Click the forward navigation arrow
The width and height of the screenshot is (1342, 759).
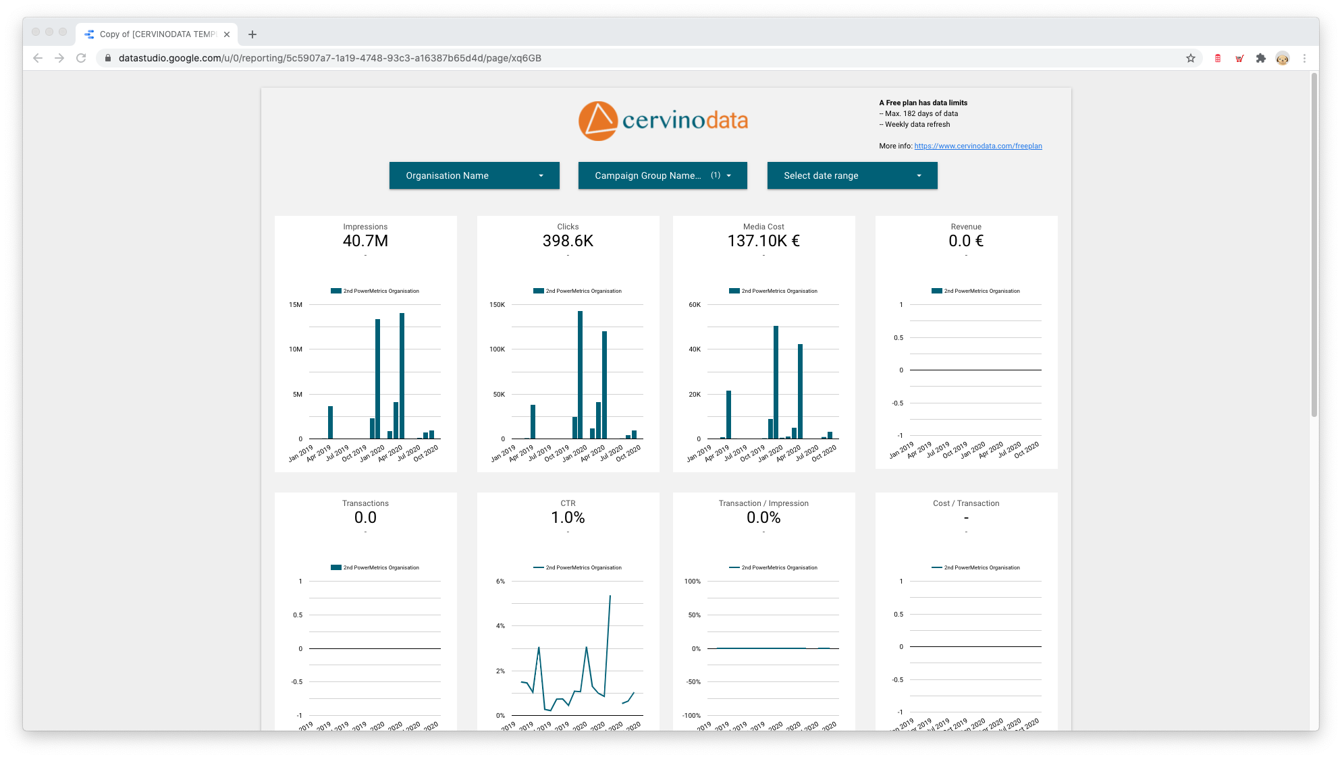tap(59, 58)
